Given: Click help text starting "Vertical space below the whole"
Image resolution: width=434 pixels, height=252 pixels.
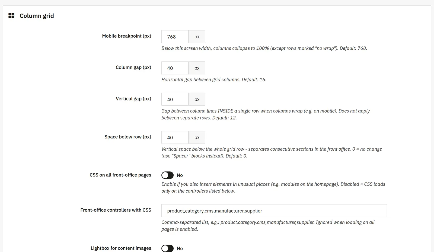Looking at the screenshot, I should pos(272,152).
